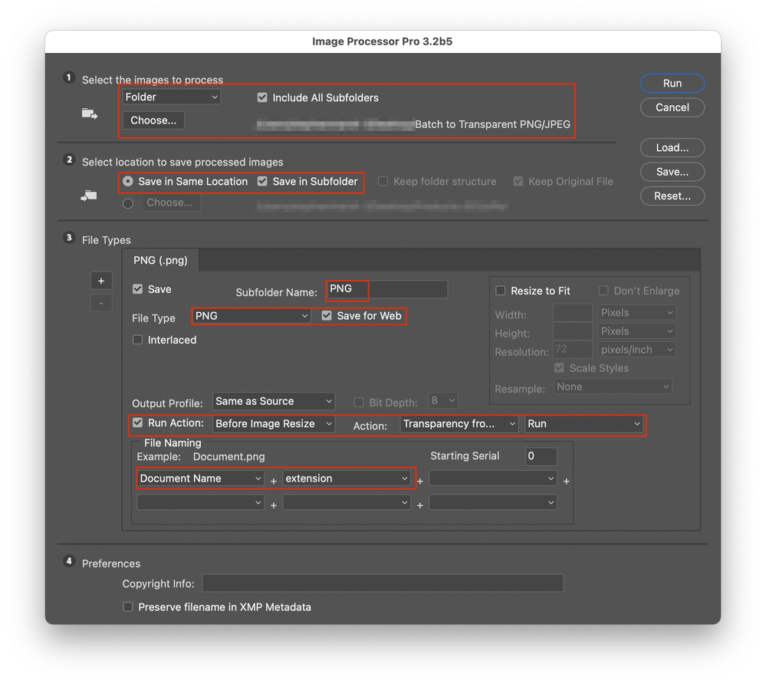Toggle the Save checkbox for PNG
The height and width of the screenshot is (684, 766).
138,289
